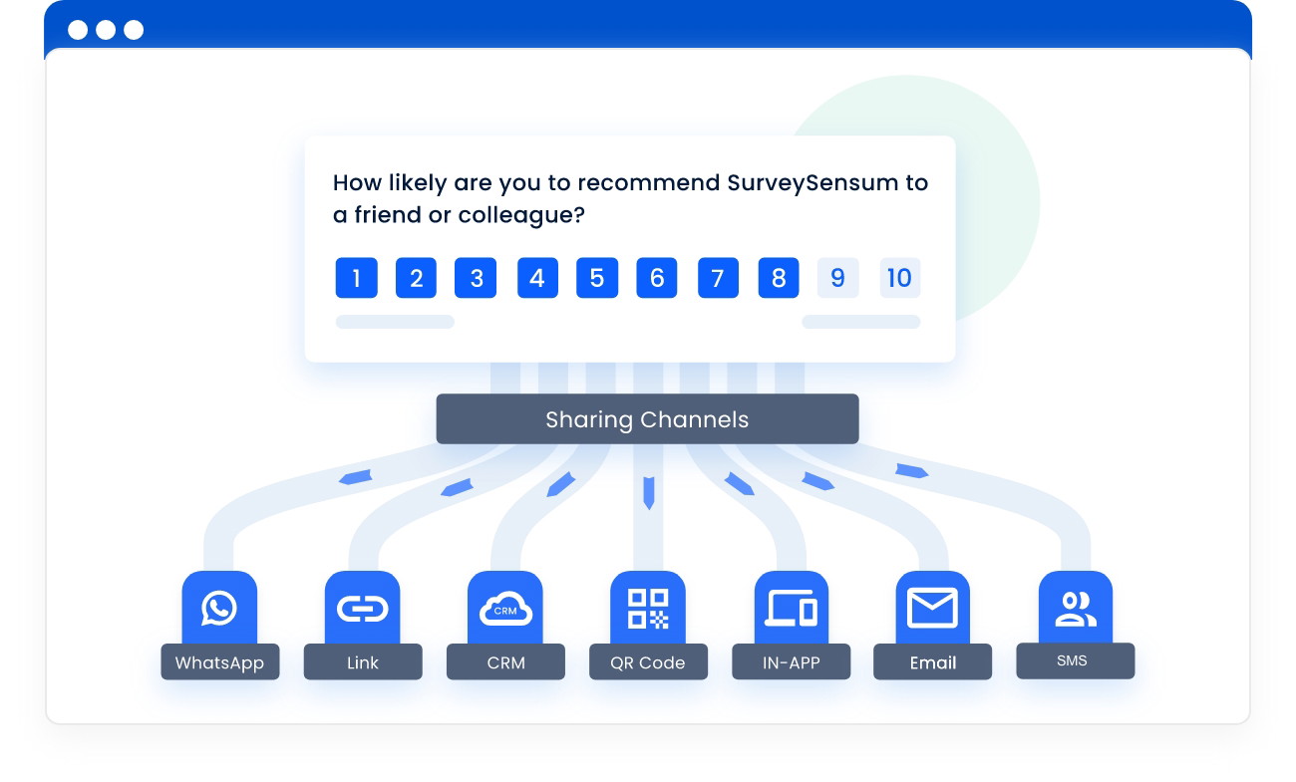The height and width of the screenshot is (782, 1296).
Task: Rate 8 on the recommendation scale
Action: [779, 278]
